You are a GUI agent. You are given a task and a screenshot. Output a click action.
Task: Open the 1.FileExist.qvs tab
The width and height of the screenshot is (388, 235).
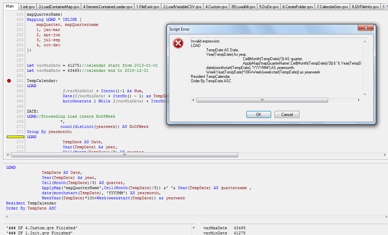[148, 7]
